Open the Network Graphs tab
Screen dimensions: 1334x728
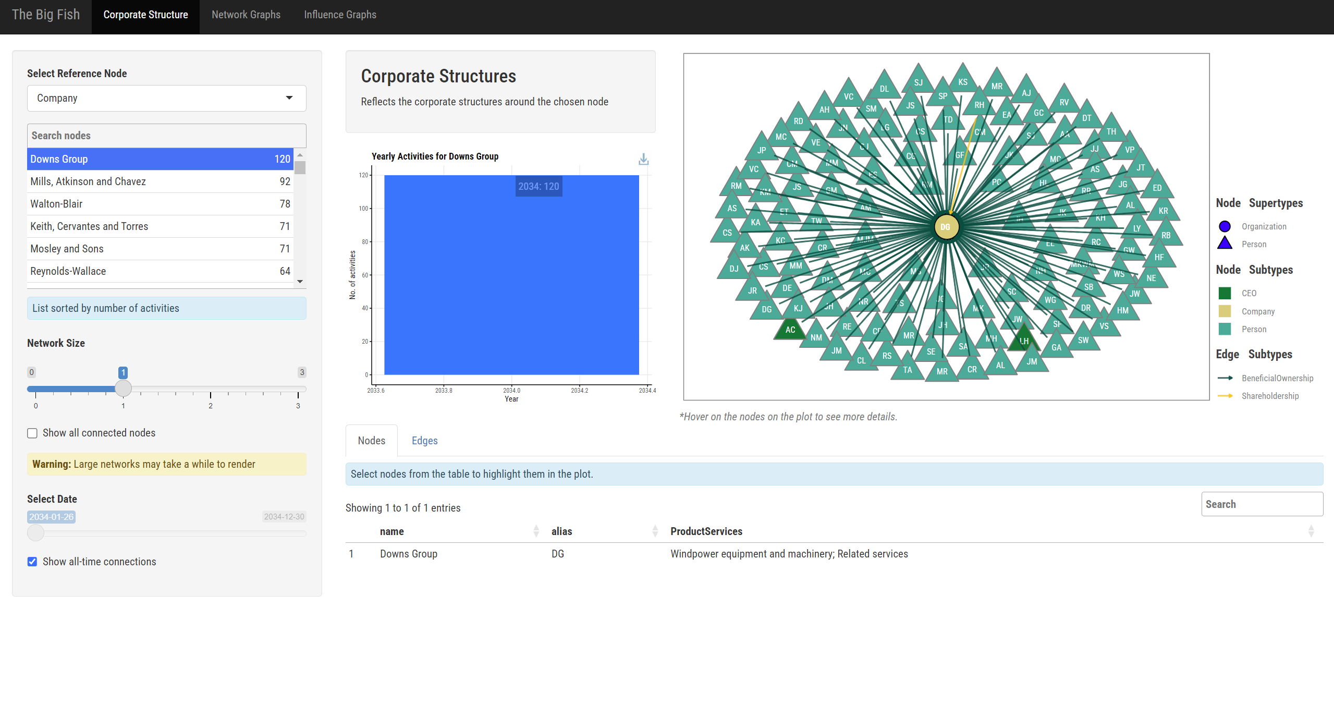click(246, 15)
